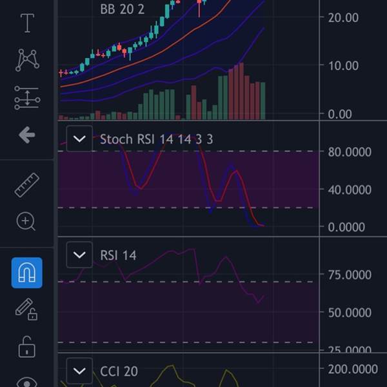This screenshot has height=387, width=387.
Task: Click the RSI 14 indicator label
Action: [118, 255]
